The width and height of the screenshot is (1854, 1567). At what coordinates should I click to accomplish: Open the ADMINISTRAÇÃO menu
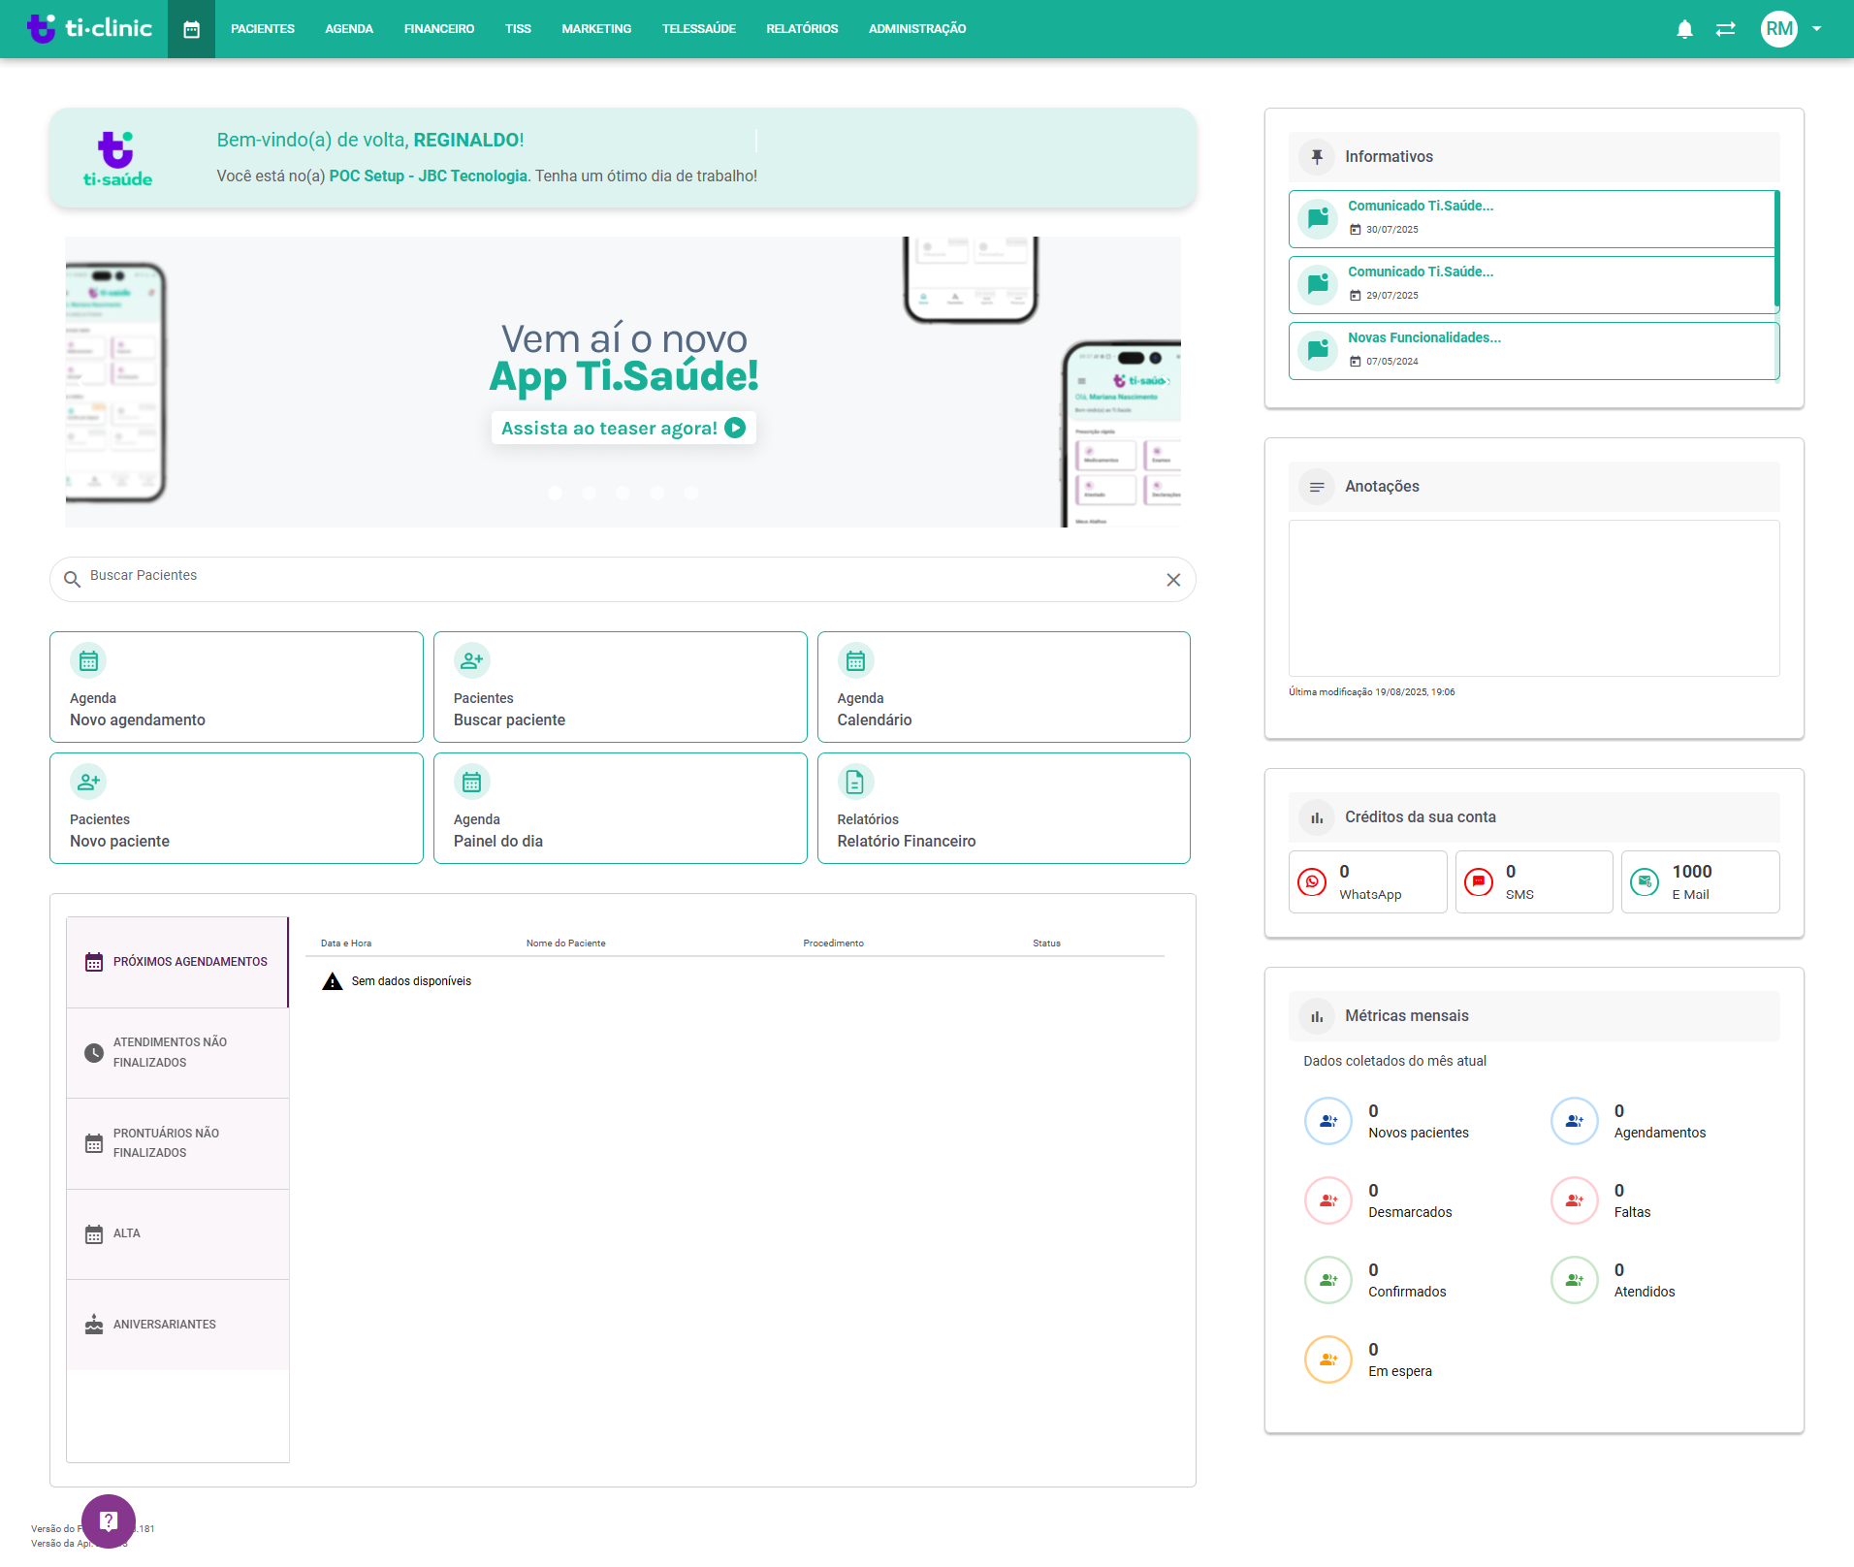tap(917, 29)
